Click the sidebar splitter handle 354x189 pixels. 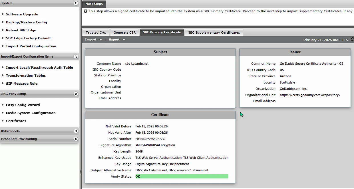80,172
